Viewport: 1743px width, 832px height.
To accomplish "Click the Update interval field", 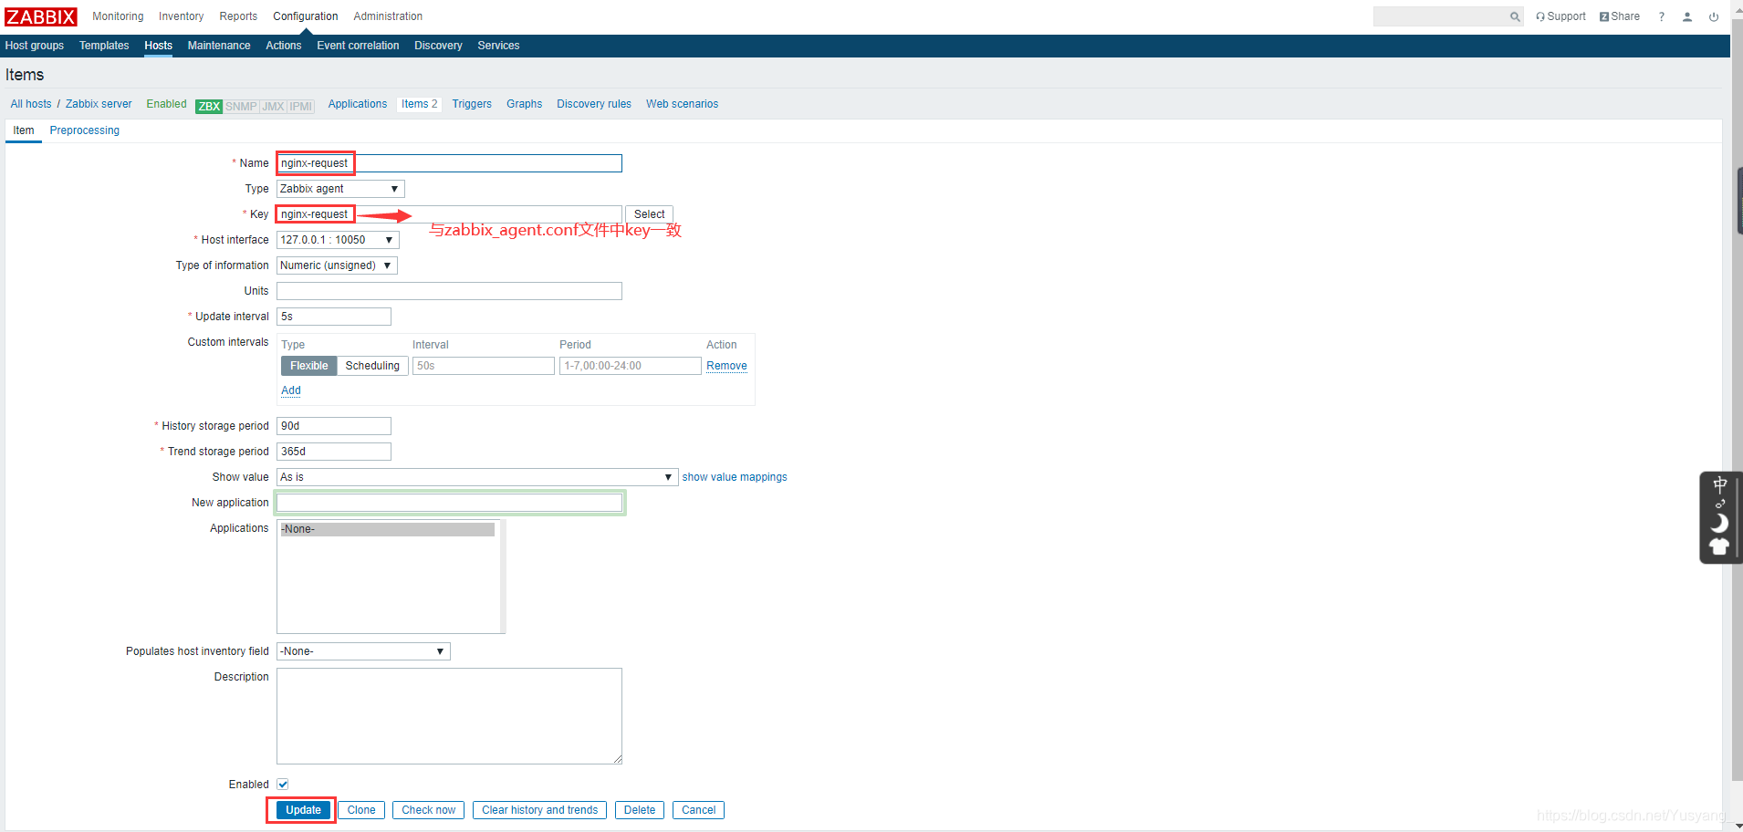I will pos(334,317).
